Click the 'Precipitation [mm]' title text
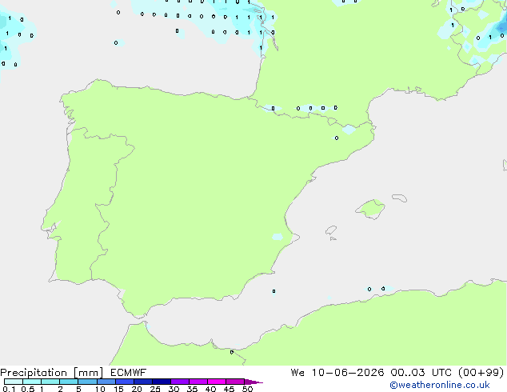This screenshot has width=507, height=392. point(52,373)
